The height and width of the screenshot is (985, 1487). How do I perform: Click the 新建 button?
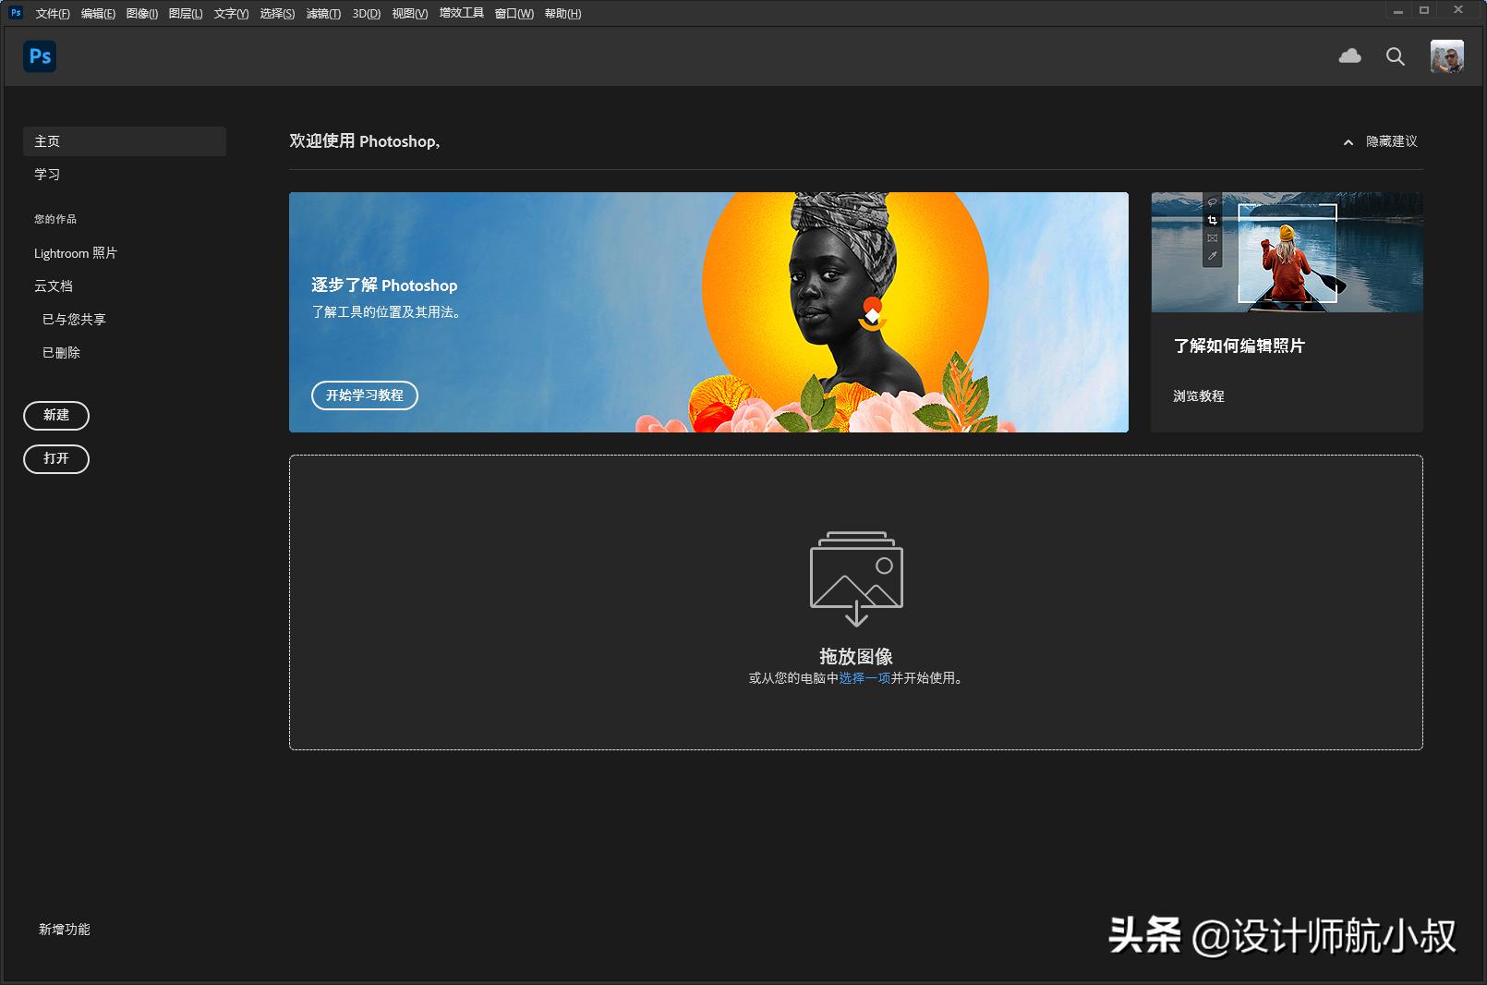pyautogui.click(x=55, y=415)
